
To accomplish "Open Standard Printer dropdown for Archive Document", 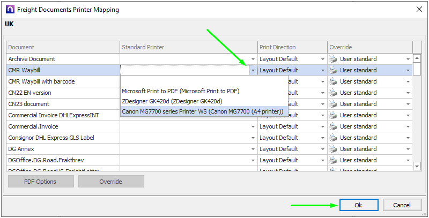I will (253, 59).
